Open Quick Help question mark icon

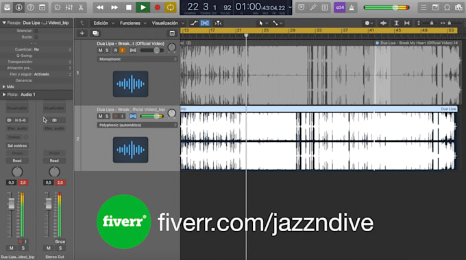tap(30, 8)
